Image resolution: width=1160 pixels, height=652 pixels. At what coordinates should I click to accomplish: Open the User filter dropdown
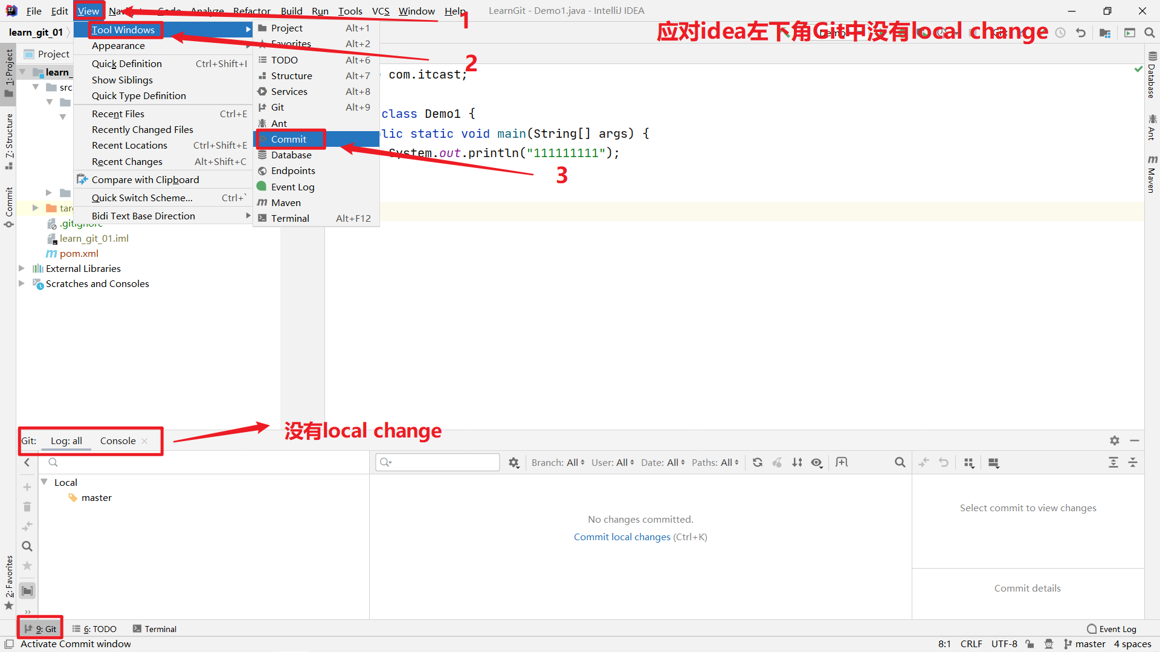pos(613,462)
